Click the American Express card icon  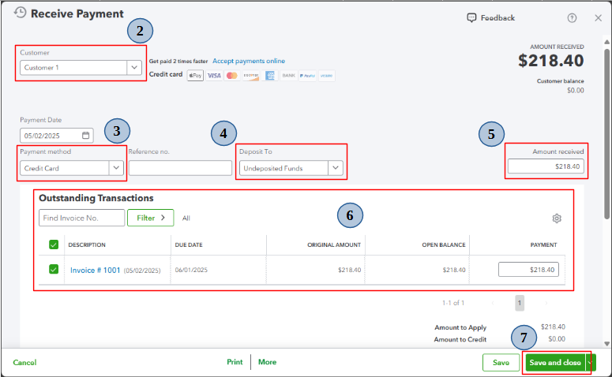270,75
